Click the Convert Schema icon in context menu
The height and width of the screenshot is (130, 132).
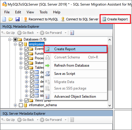click(x=48, y=57)
